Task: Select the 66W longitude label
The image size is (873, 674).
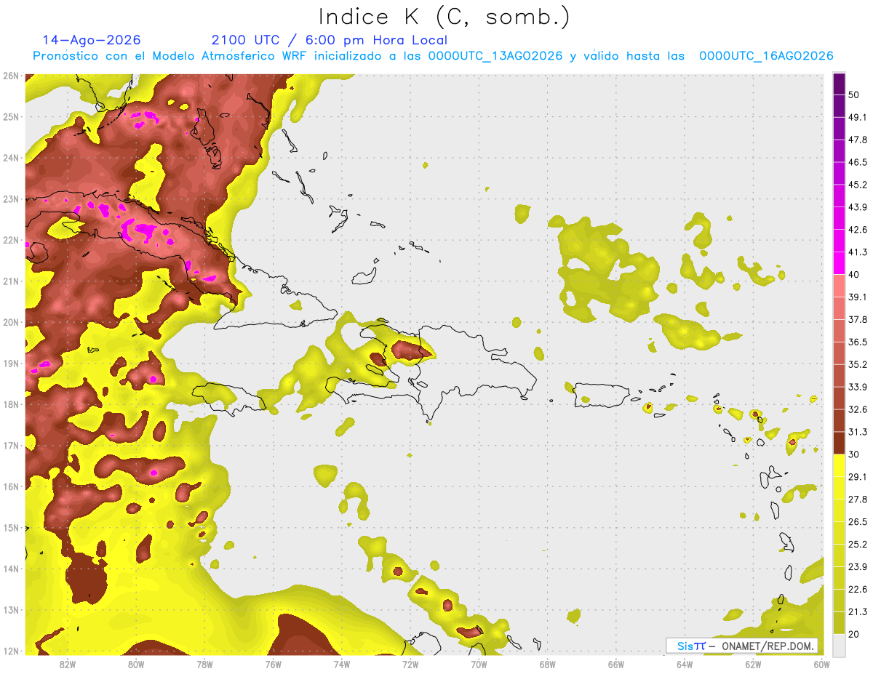Action: (x=615, y=665)
